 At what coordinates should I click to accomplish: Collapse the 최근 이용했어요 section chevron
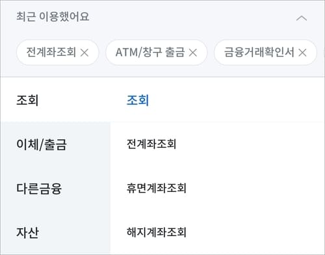click(302, 18)
